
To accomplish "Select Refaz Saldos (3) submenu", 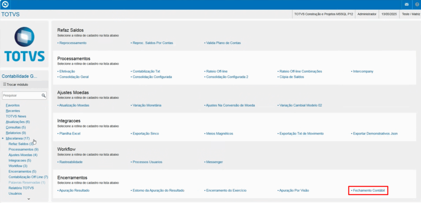I will tap(21, 144).
